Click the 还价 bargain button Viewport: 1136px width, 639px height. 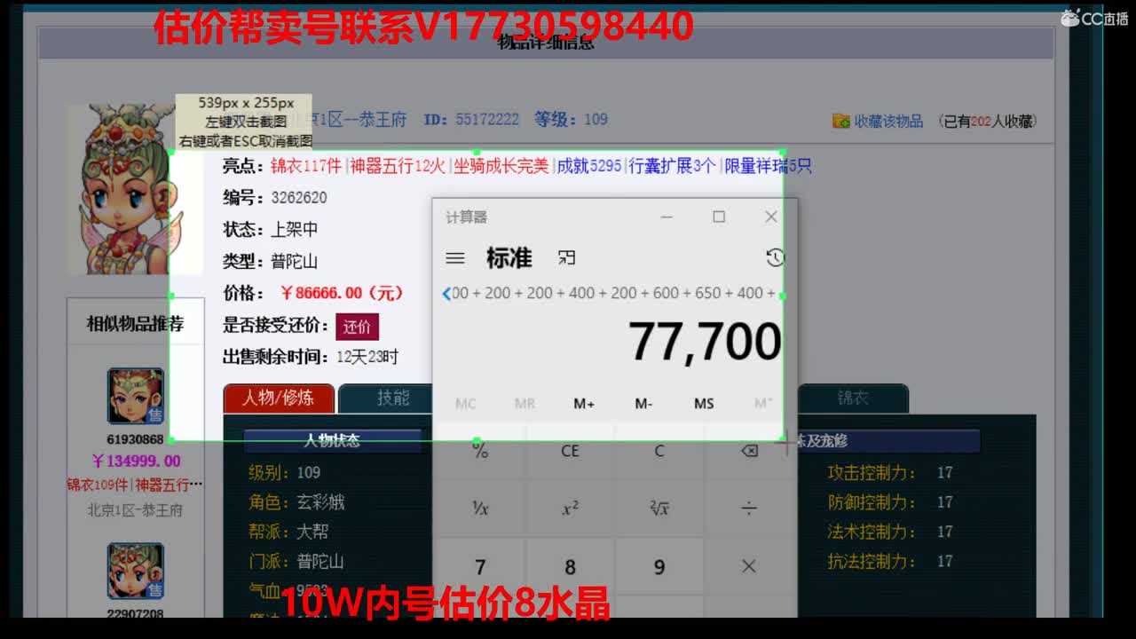[x=357, y=327]
